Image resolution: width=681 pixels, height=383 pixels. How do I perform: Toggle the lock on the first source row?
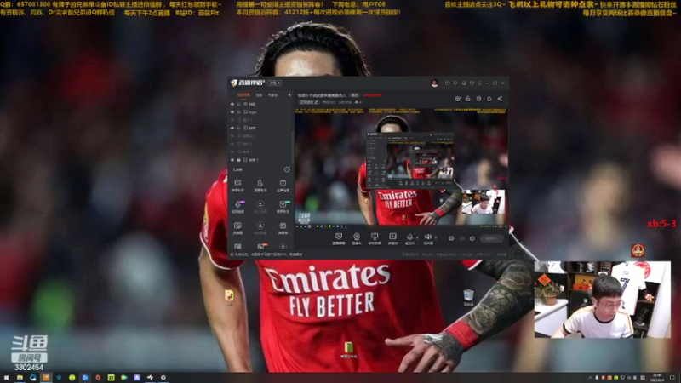pos(239,104)
